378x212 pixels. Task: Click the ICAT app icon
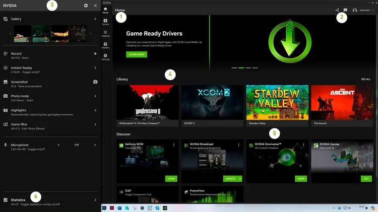[x=121, y=192]
